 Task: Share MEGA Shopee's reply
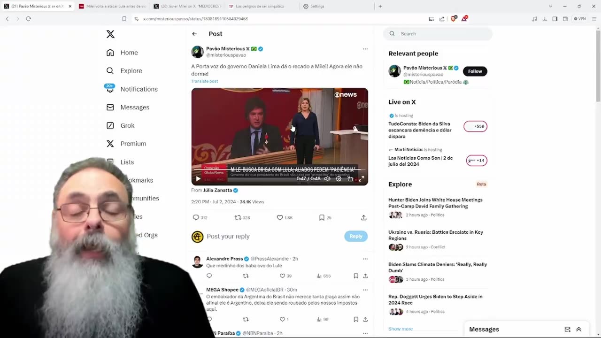click(365, 320)
